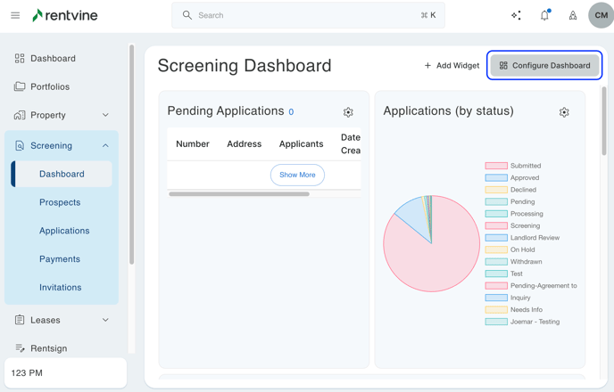The height and width of the screenshot is (392, 614).
Task: Open the notifications bell
Action: (544, 15)
